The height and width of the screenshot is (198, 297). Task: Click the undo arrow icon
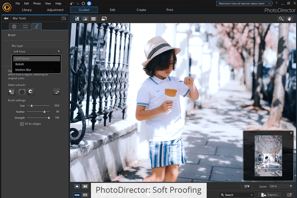click(71, 3)
